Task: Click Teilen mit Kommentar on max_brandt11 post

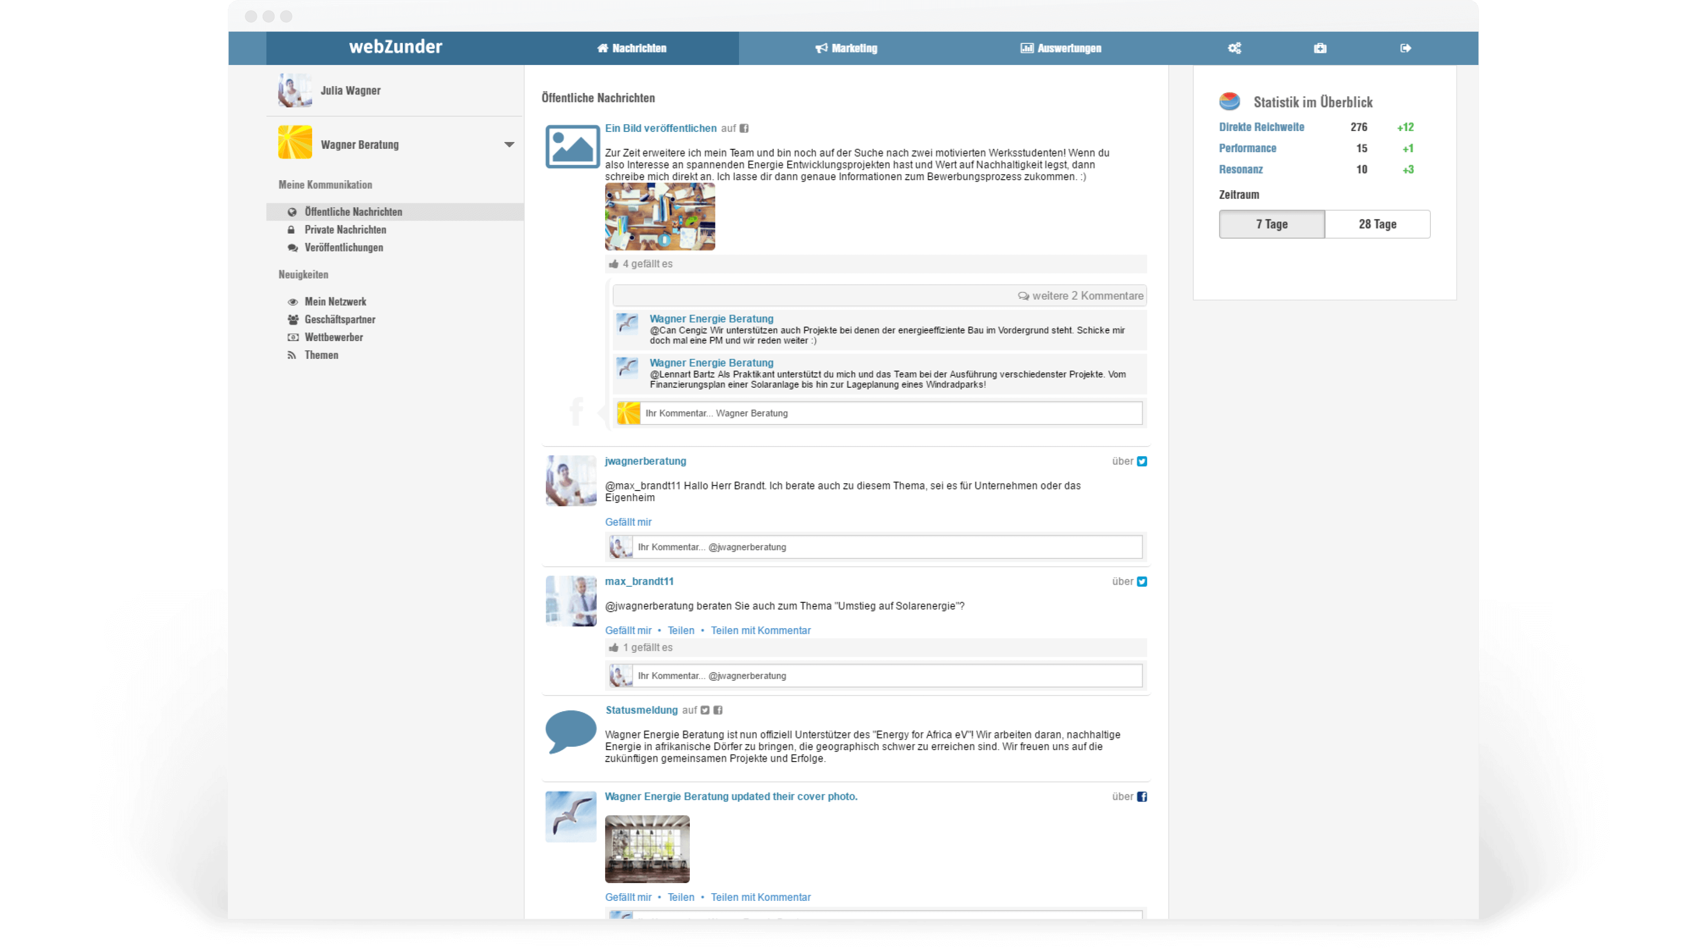Action: (x=760, y=630)
